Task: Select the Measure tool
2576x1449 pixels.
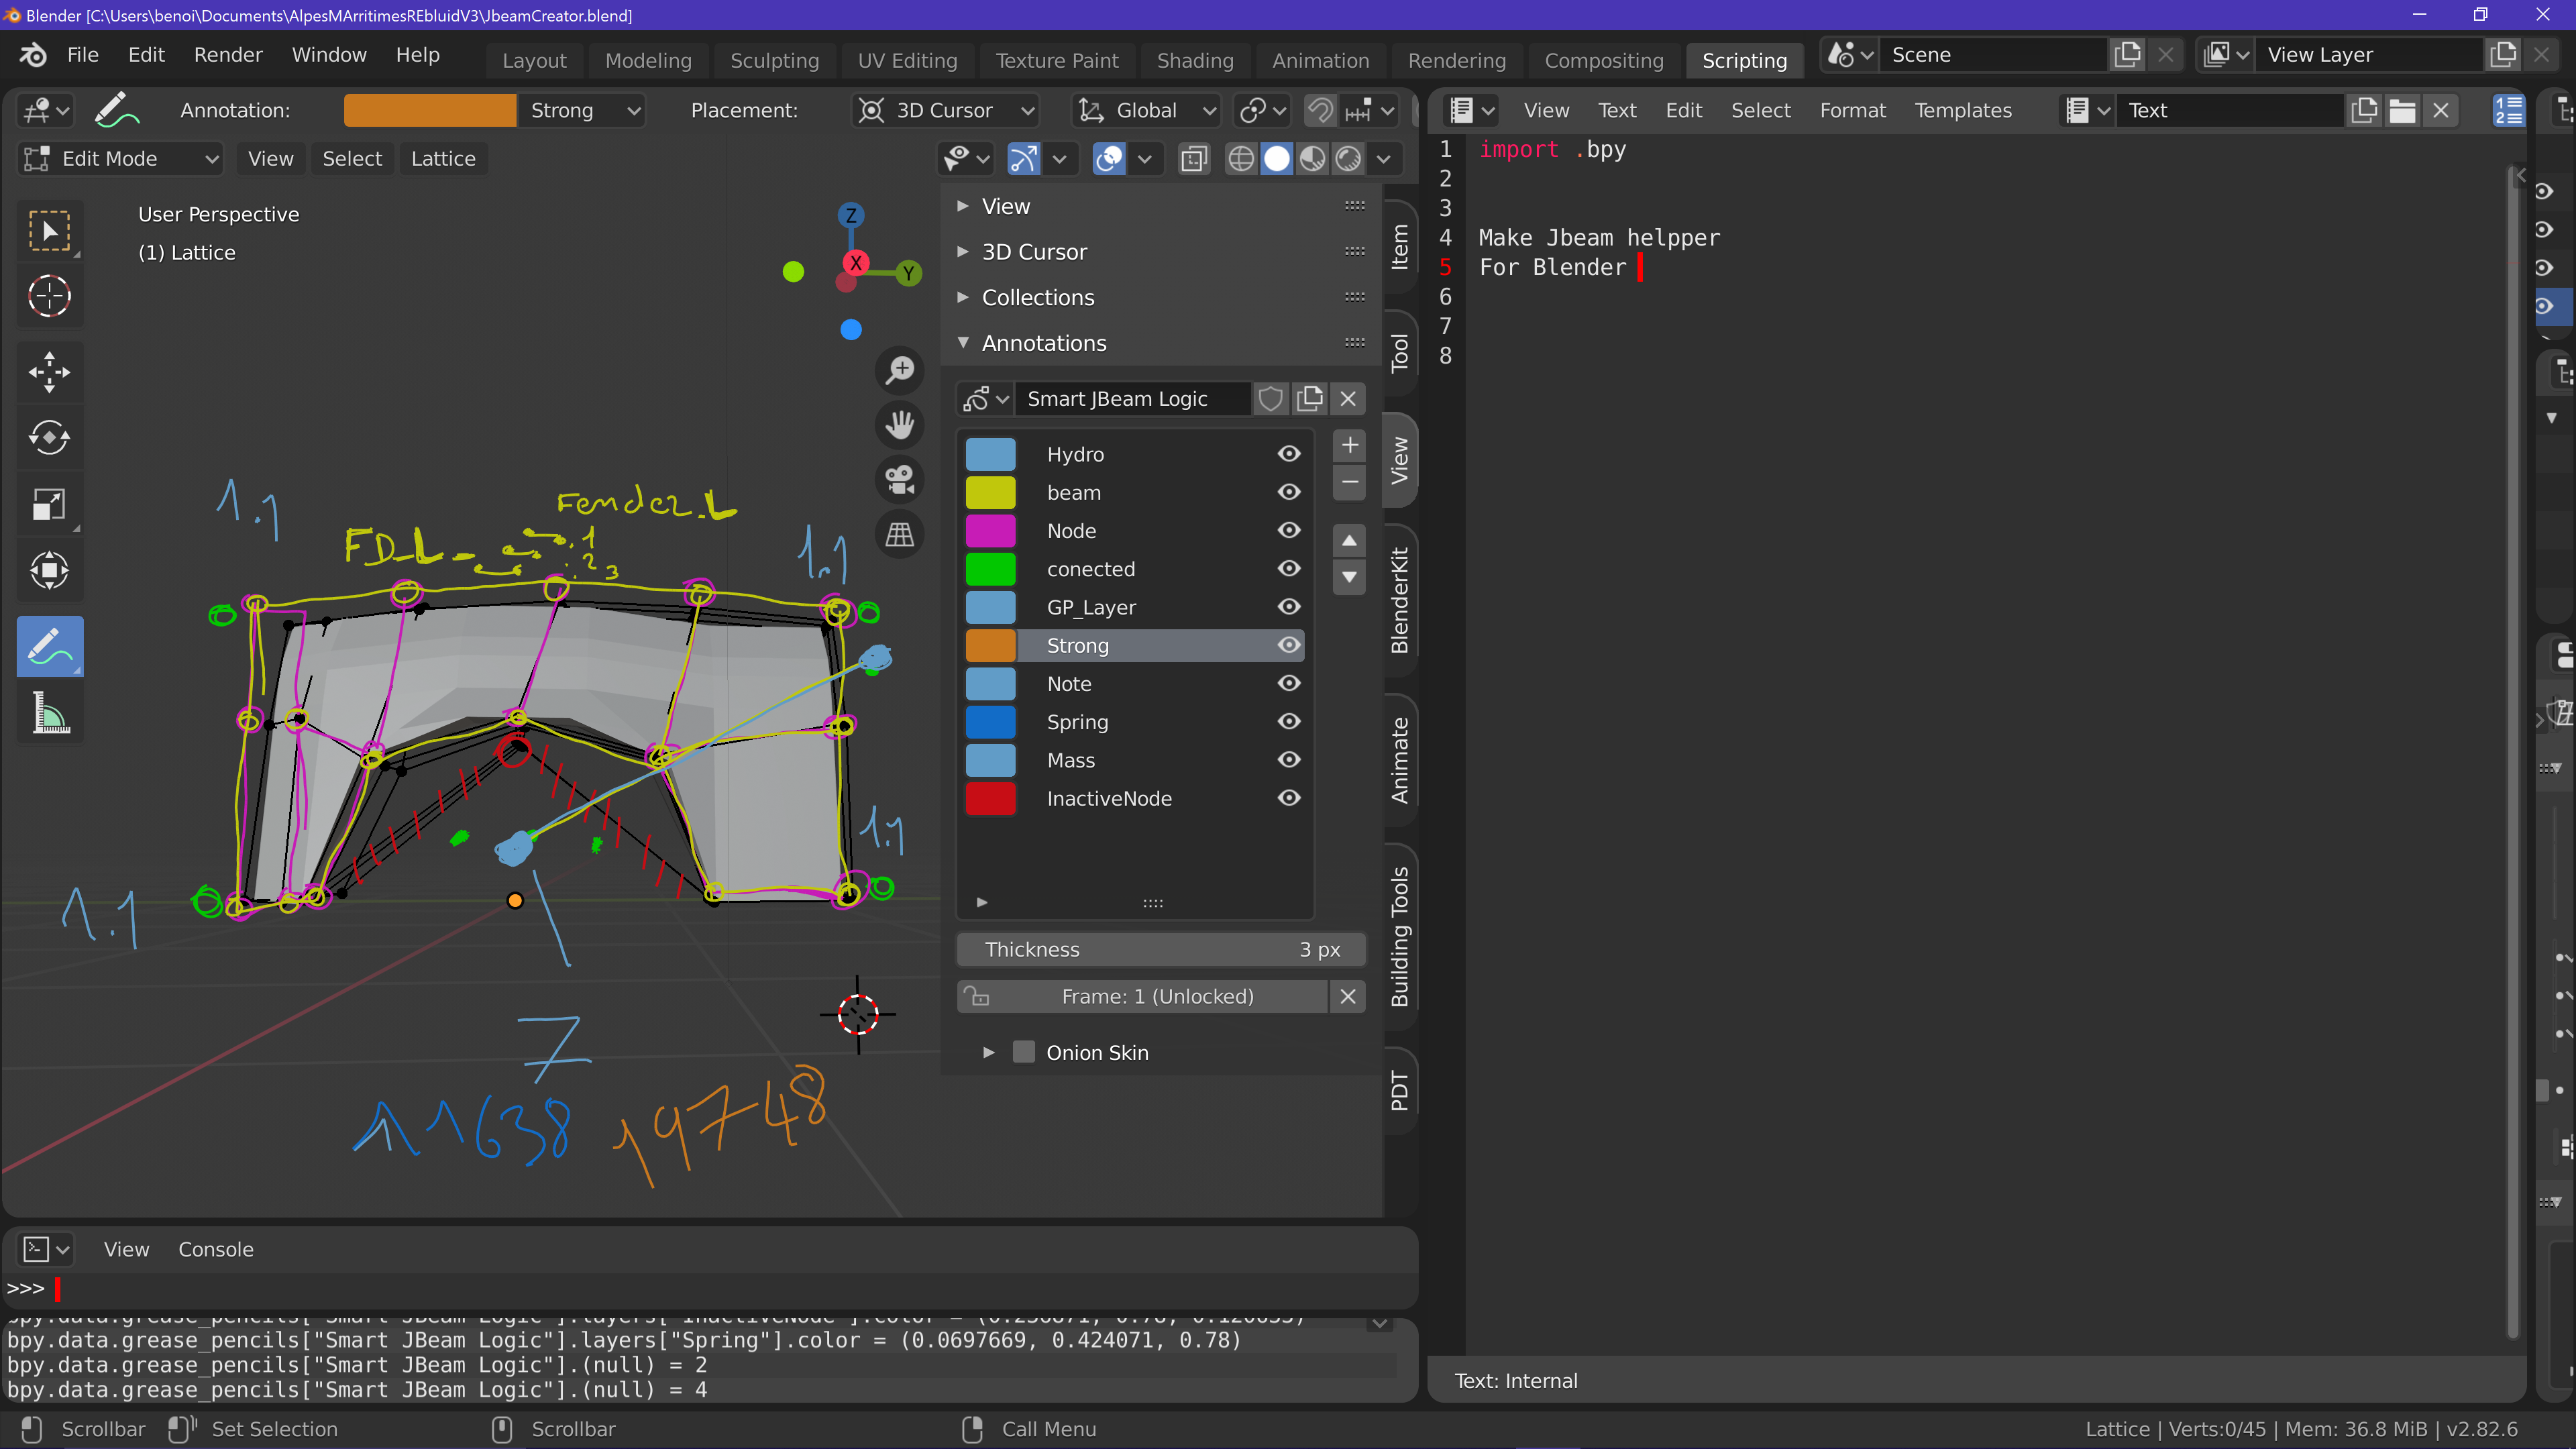Action: 49,714
